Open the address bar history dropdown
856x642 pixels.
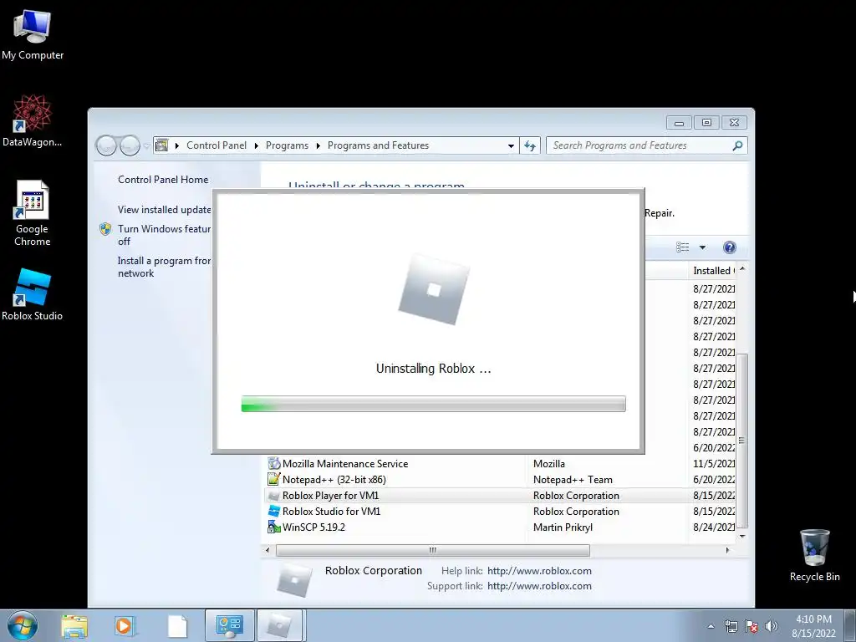point(511,145)
